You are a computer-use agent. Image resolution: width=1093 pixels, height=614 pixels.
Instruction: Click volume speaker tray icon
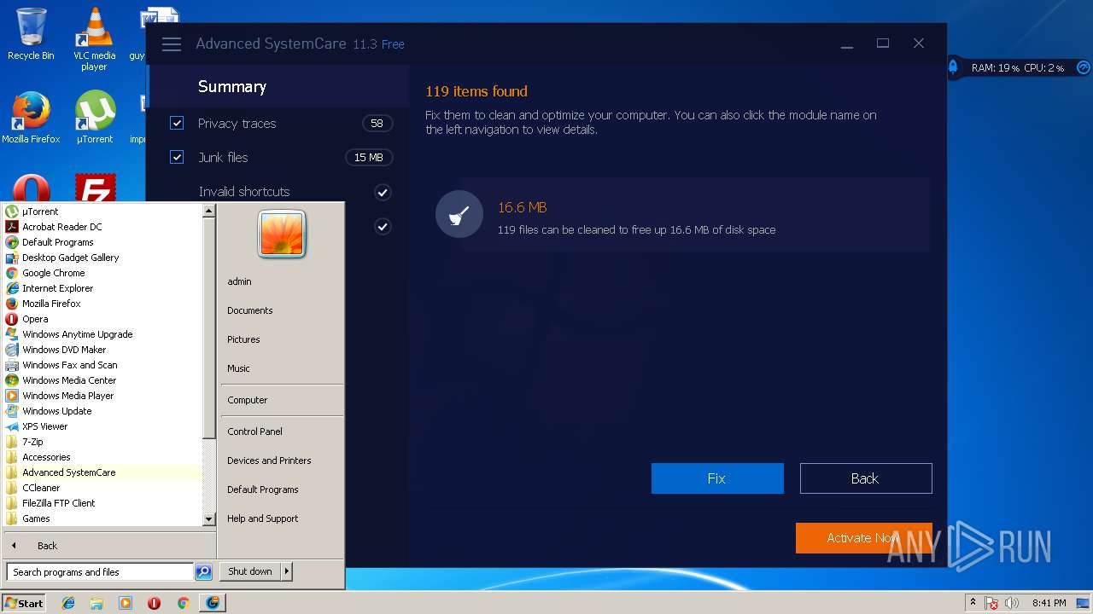click(1012, 603)
